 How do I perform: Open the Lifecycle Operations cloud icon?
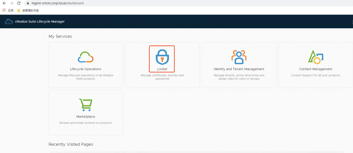click(x=86, y=57)
